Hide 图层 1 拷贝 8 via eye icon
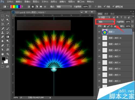 pos(99,50)
